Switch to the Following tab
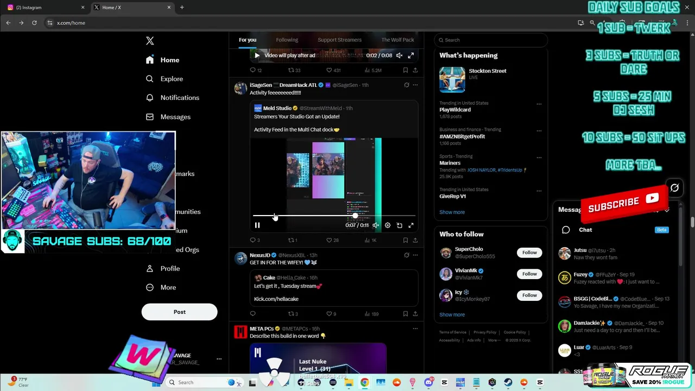 click(287, 40)
